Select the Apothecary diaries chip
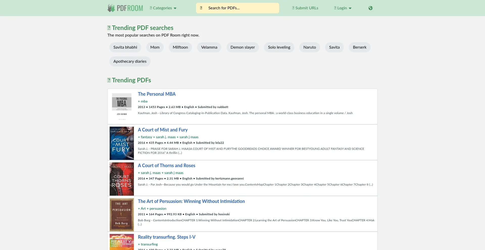 click(130, 61)
